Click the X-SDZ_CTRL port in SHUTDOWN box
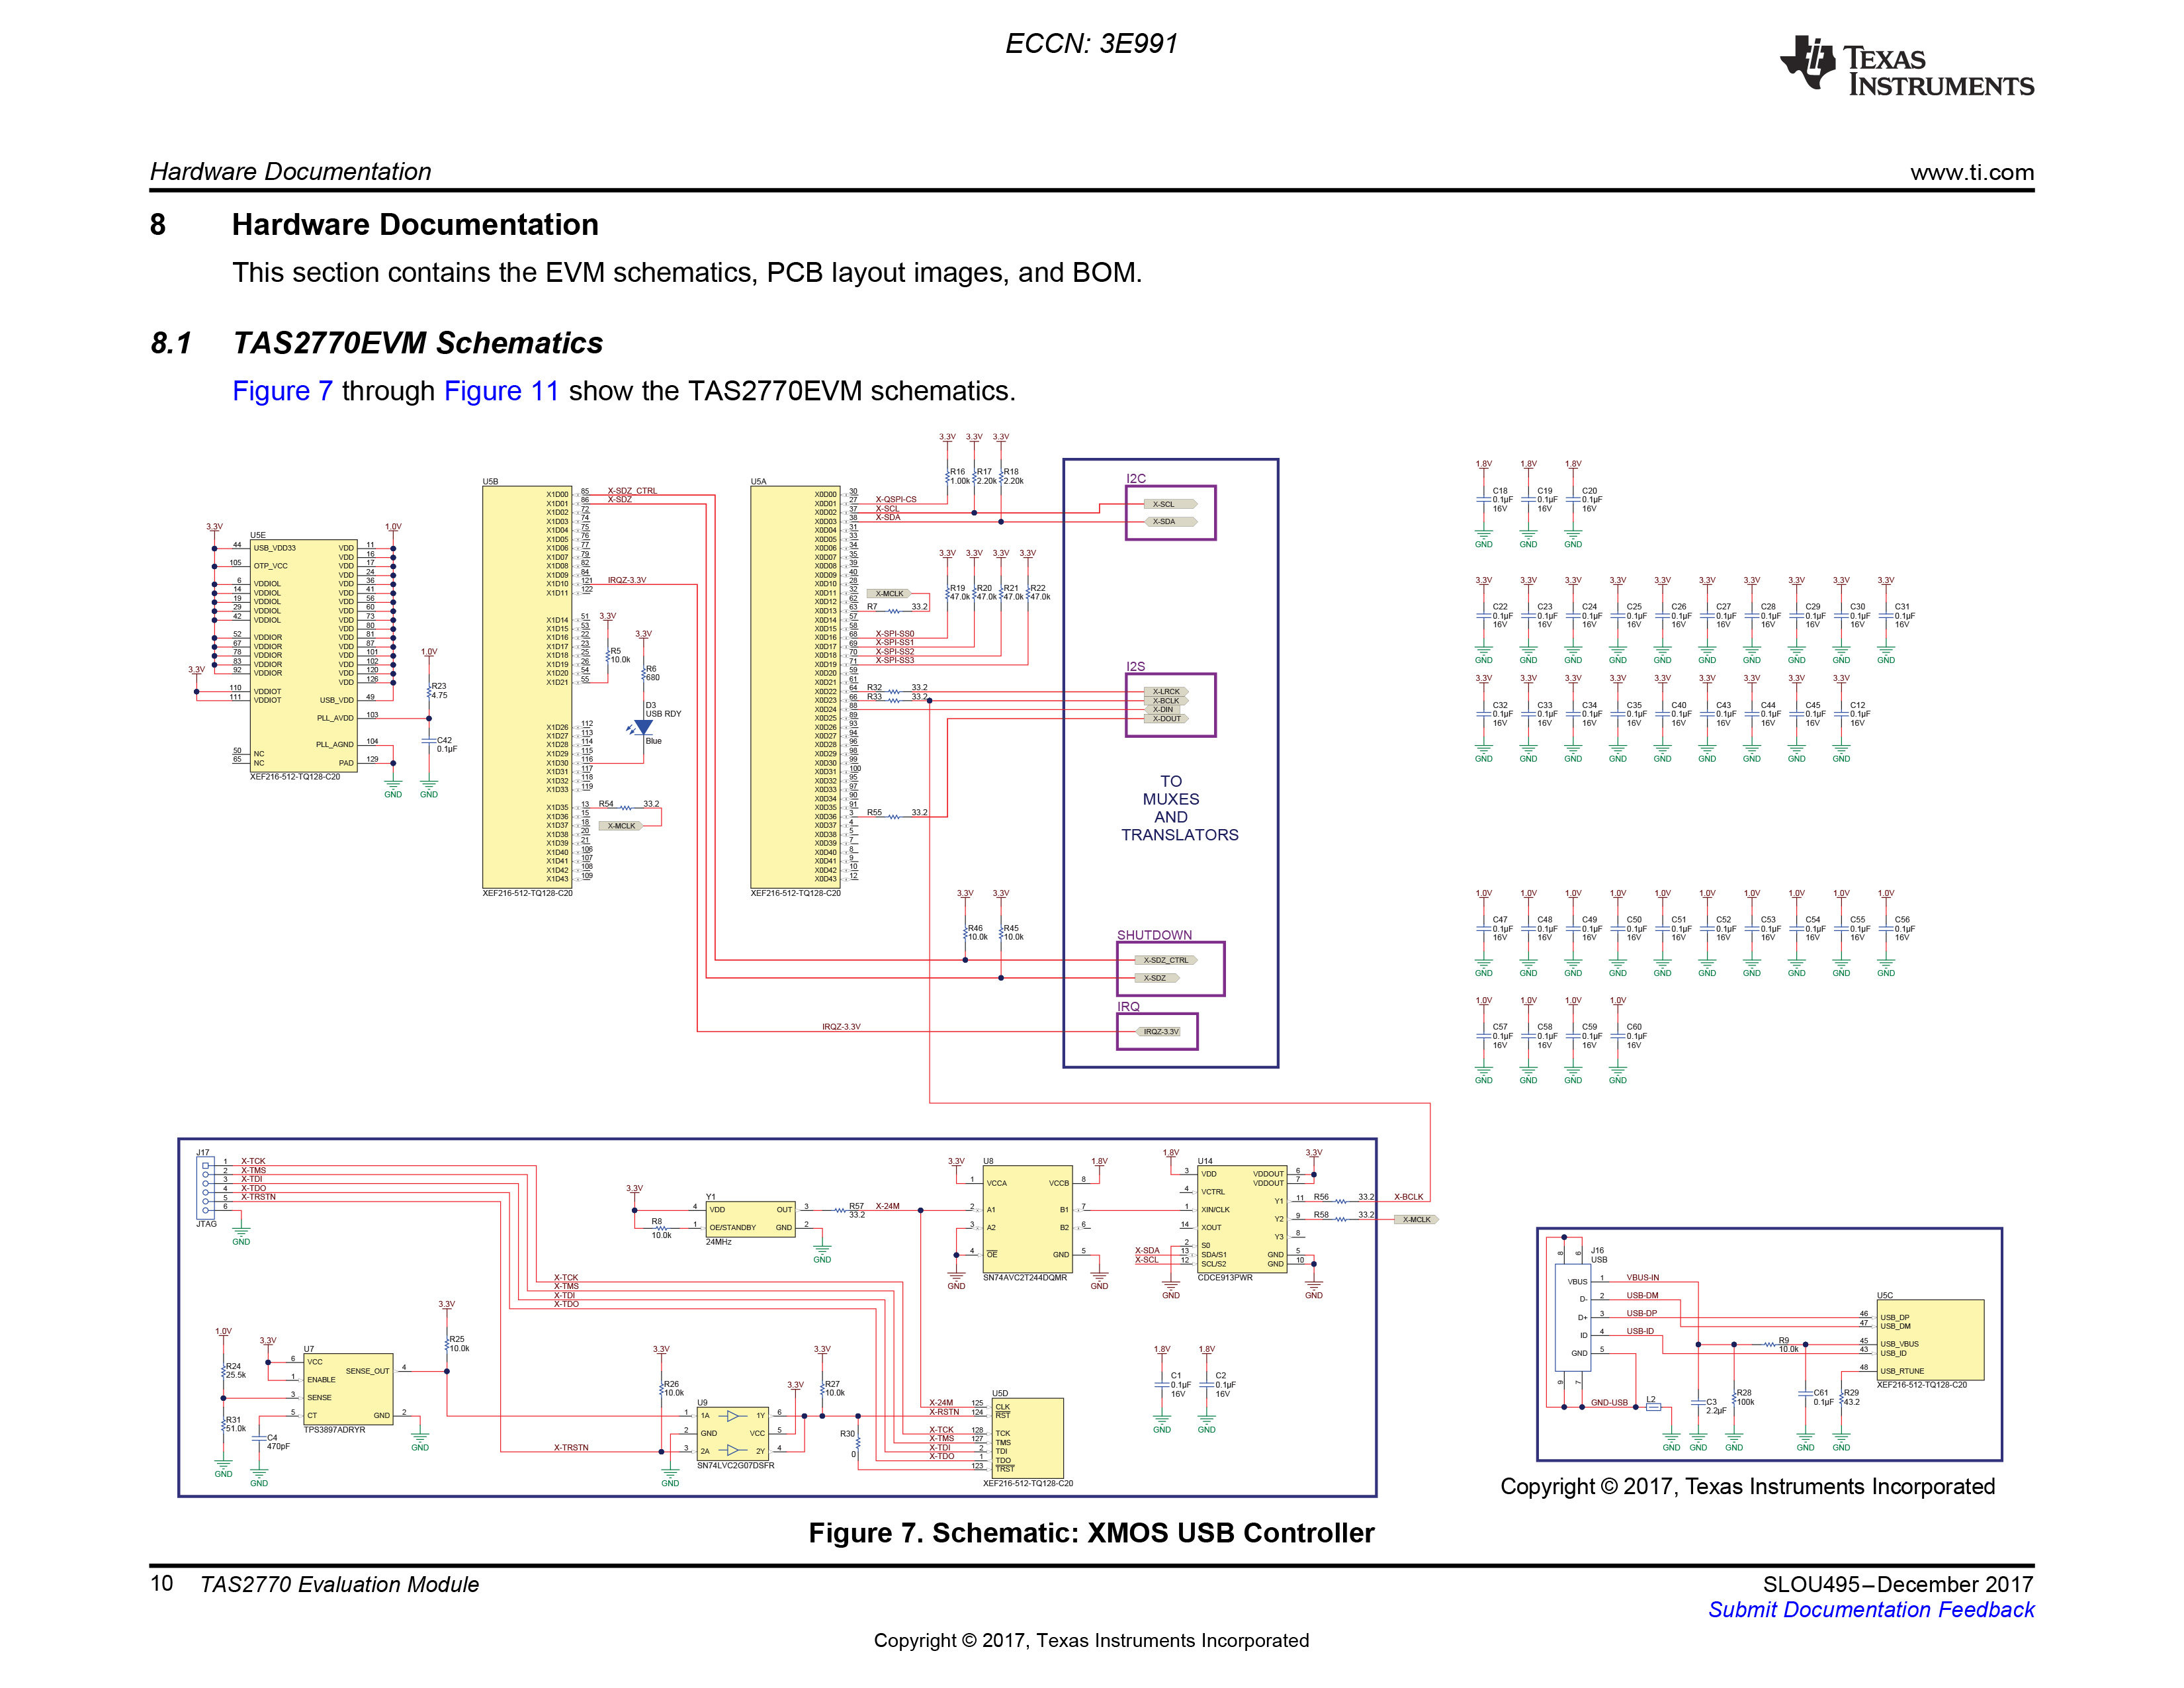Screen dimensions: 2184x1688 click(x=1166, y=960)
